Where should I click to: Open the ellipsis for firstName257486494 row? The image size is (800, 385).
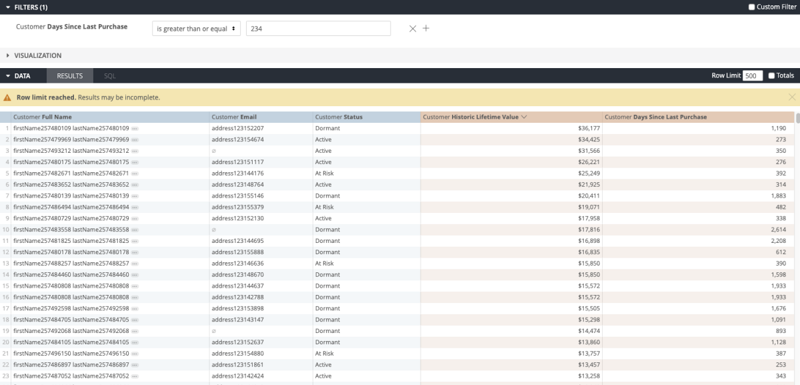135,207
